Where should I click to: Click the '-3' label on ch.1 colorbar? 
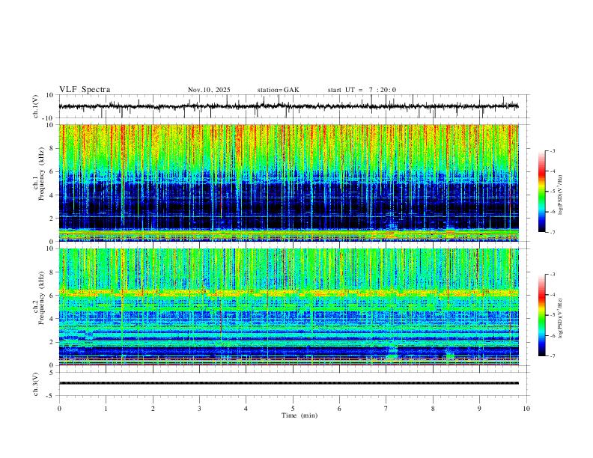[552, 150]
